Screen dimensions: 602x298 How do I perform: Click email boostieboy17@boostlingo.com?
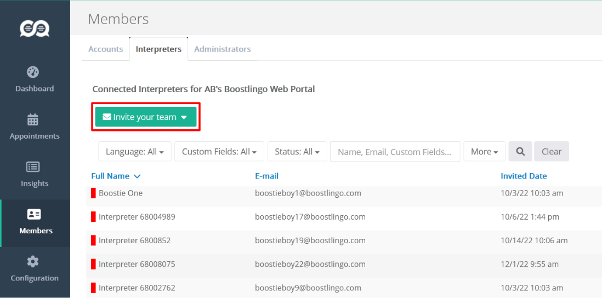point(310,217)
